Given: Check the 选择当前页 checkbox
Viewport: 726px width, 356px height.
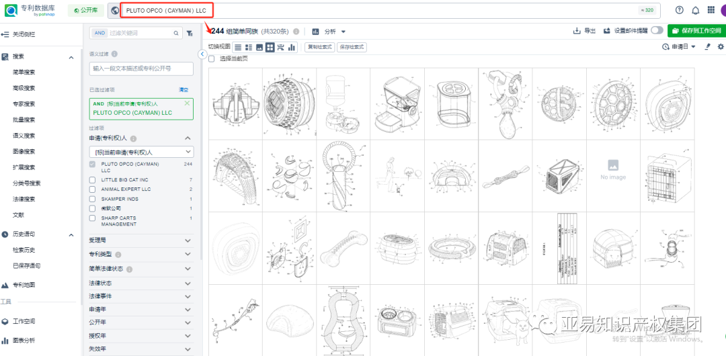Looking at the screenshot, I should click(212, 59).
